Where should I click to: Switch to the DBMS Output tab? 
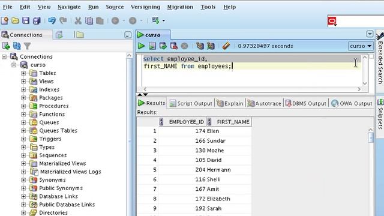pyautogui.click(x=305, y=103)
